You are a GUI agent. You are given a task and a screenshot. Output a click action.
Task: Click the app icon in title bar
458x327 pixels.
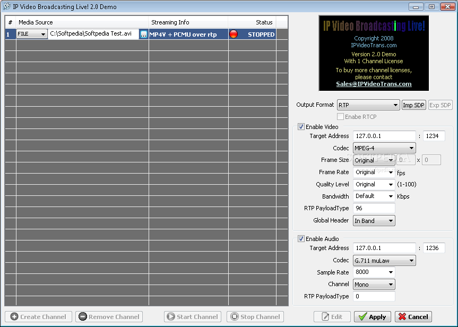(6, 6)
